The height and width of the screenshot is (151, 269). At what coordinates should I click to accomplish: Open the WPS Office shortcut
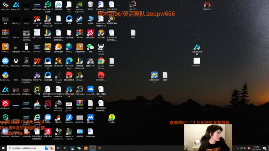(x=37, y=62)
